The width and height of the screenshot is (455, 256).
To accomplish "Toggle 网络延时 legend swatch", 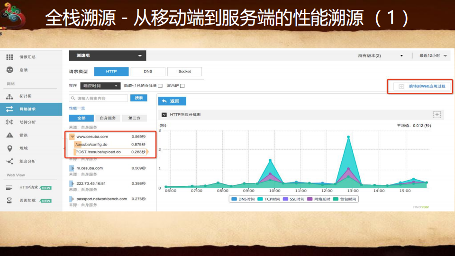I will click(x=309, y=199).
